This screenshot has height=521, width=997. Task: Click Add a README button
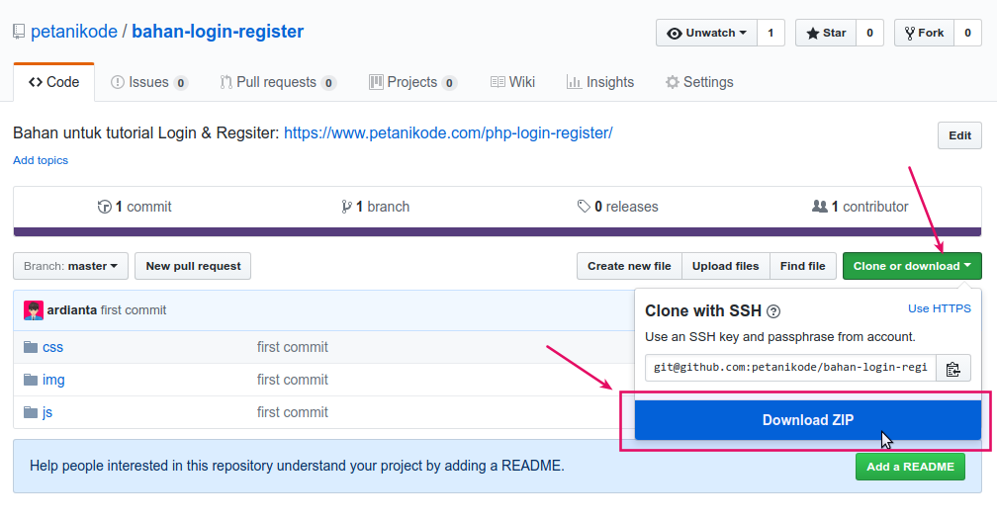[x=910, y=467]
